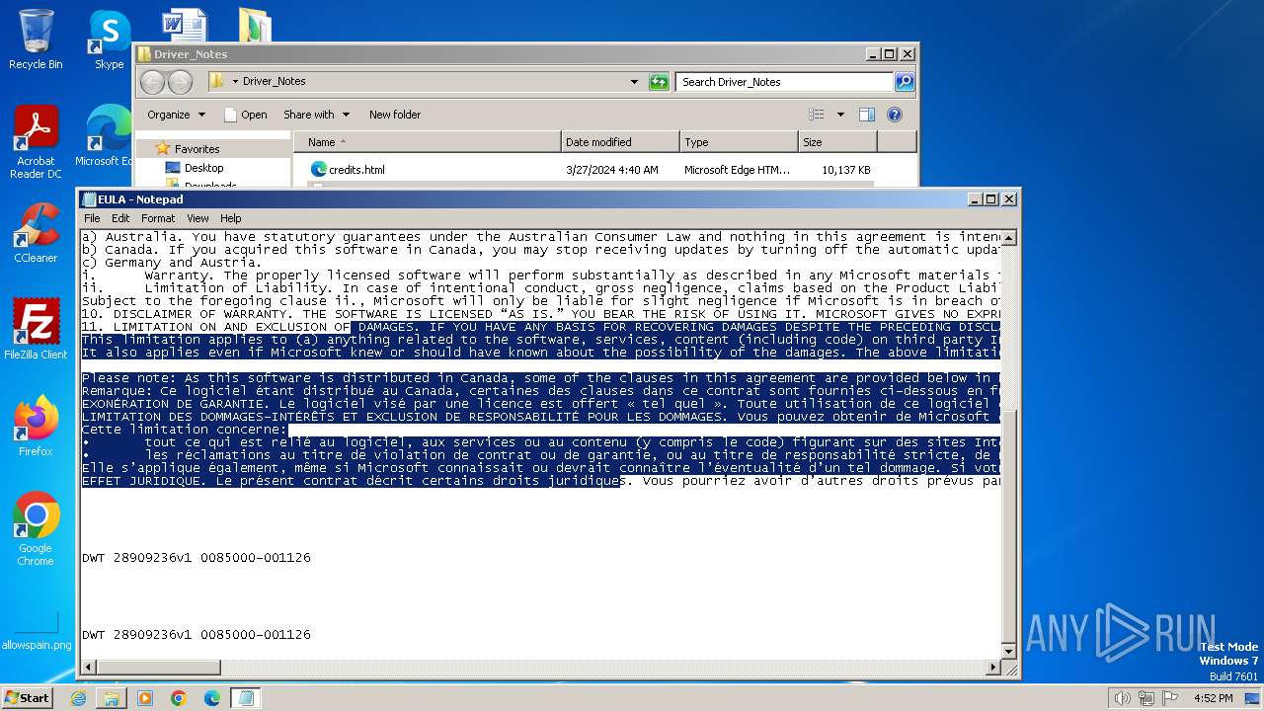Open Internet Explorer from the taskbar
Image resolution: width=1264 pixels, height=711 pixels.
click(79, 698)
